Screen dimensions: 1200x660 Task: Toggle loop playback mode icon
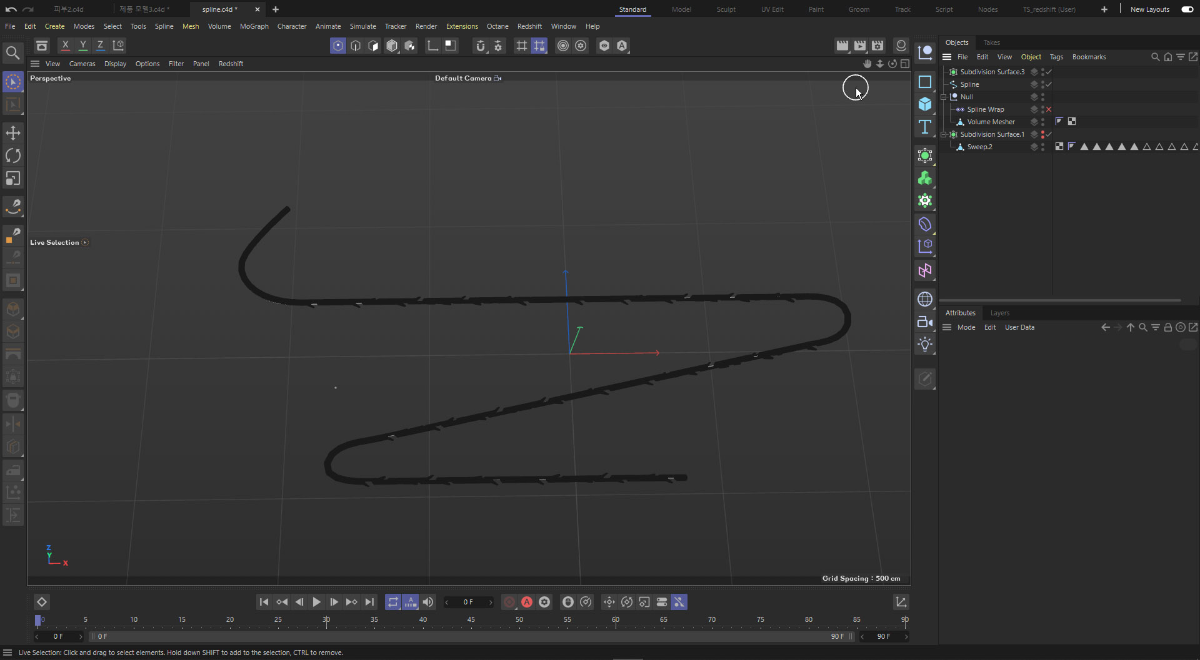click(x=392, y=602)
